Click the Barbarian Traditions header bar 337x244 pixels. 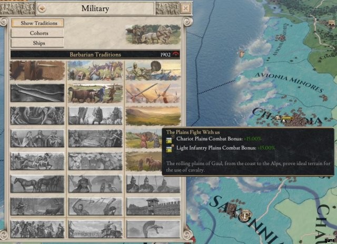pos(95,55)
